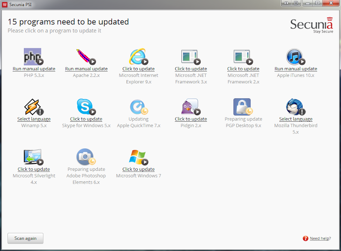Click "Select language" link for Winamp
The height and width of the screenshot is (251, 341).
coord(34,119)
